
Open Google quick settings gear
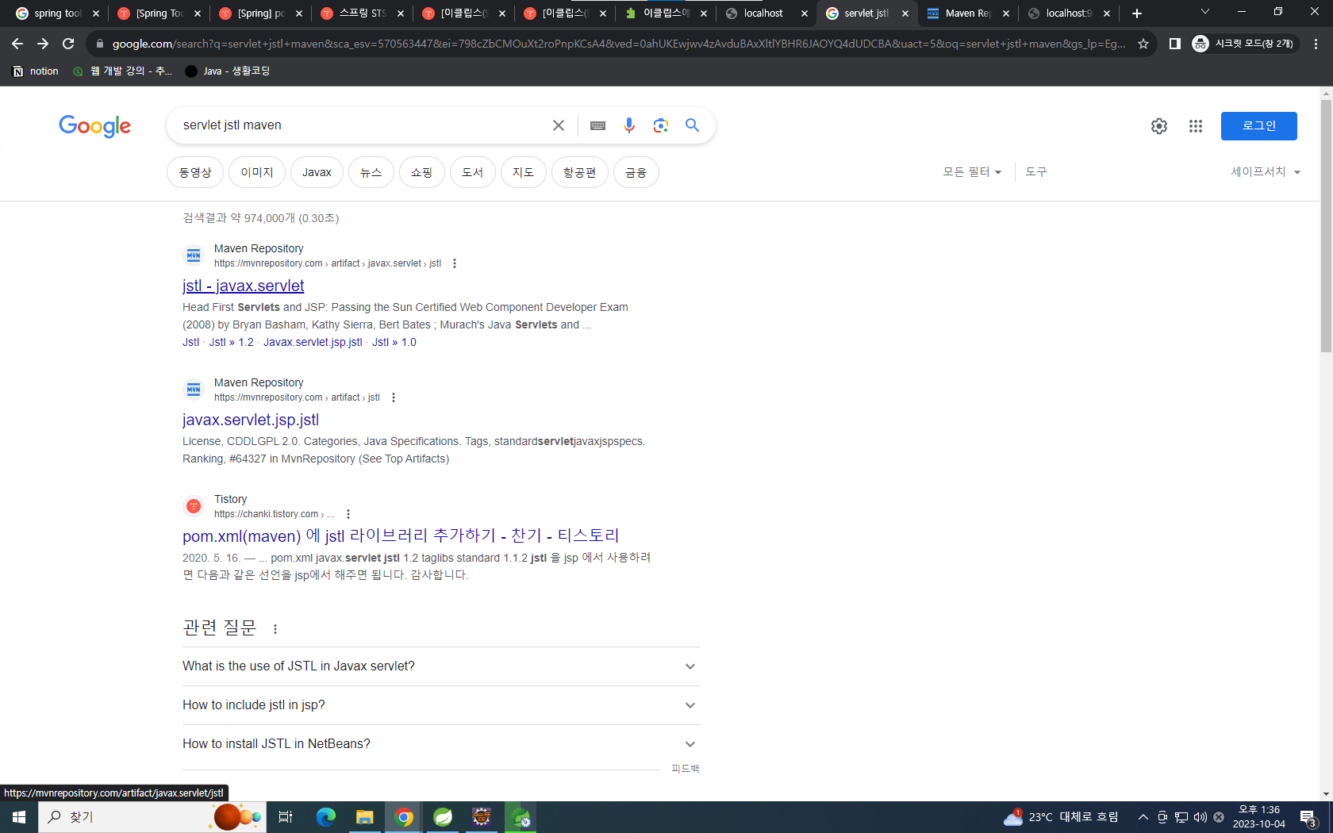point(1159,126)
